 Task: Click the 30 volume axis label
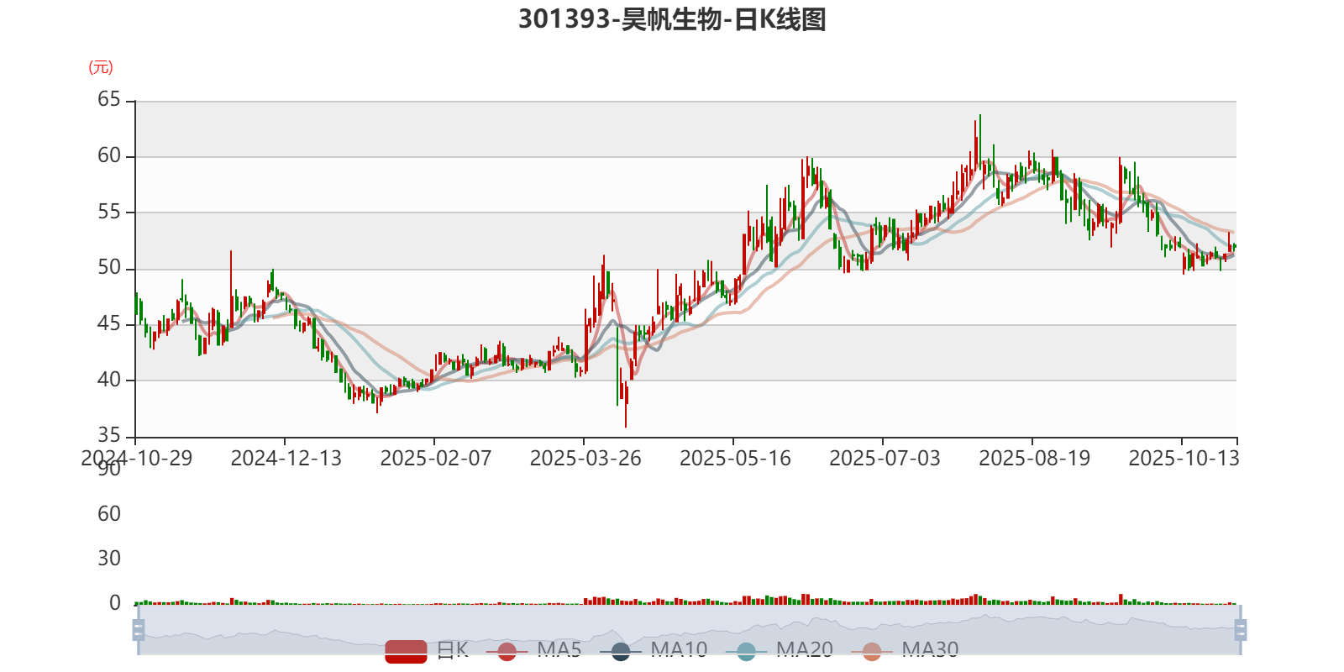tap(109, 558)
